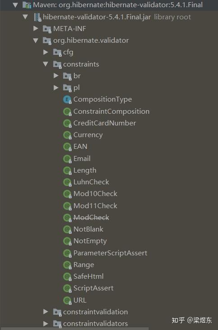Expand the br subpackage arrow

pos(56,76)
